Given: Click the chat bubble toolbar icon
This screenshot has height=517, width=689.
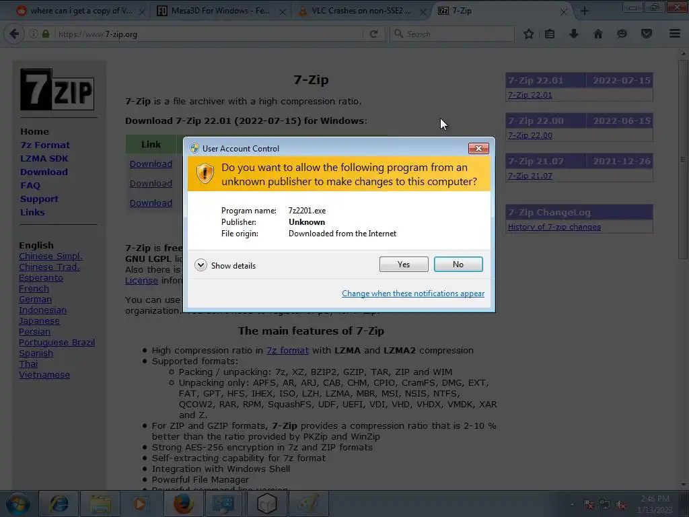Looking at the screenshot, I should coord(622,34).
